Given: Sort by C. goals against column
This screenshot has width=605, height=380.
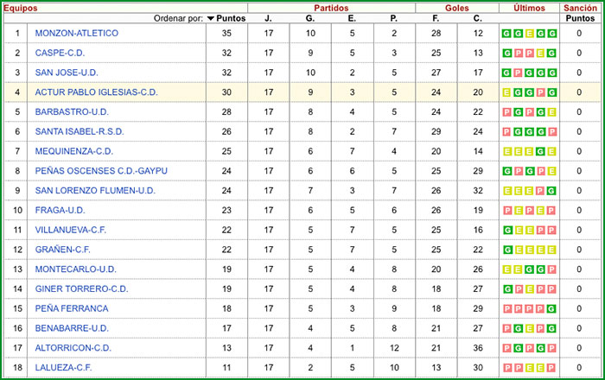Looking at the screenshot, I should pyautogui.click(x=478, y=18).
